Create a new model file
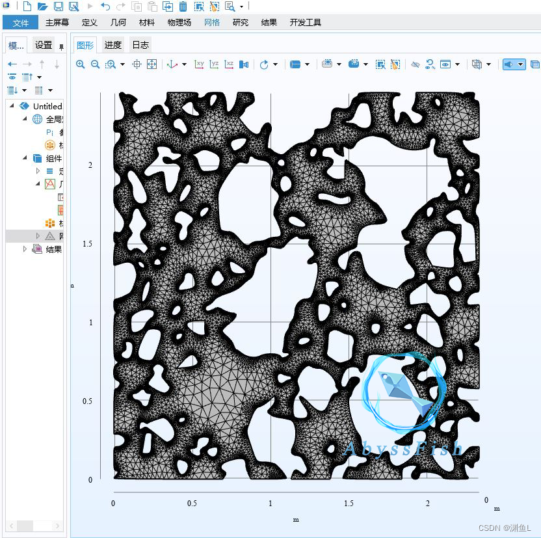Image resolution: width=541 pixels, height=538 pixels. tap(27, 7)
